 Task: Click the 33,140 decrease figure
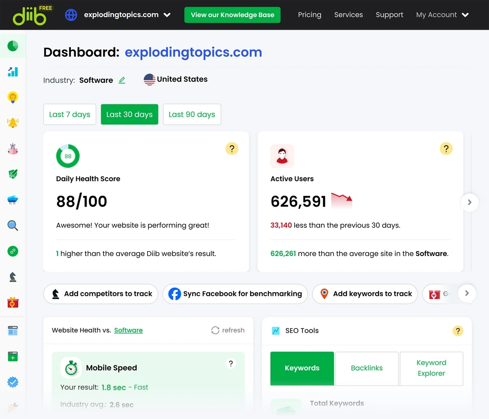point(281,225)
